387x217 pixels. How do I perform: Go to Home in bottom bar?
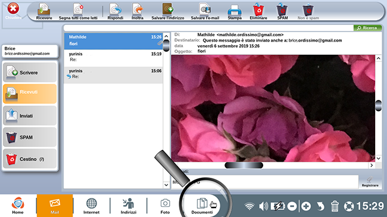[x=18, y=206]
